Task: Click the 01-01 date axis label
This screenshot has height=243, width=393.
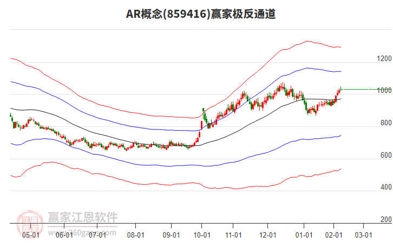Action: tap(304, 235)
